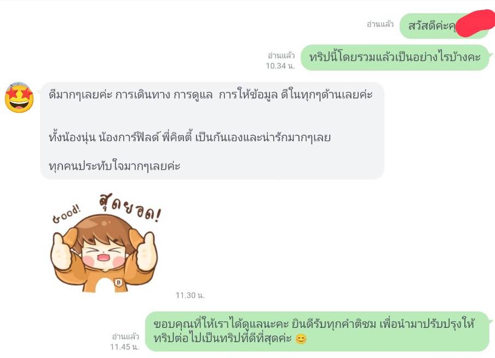The image size is (495, 358).
Task: Select the smiling emoji in the last message
Action: pos(301,339)
